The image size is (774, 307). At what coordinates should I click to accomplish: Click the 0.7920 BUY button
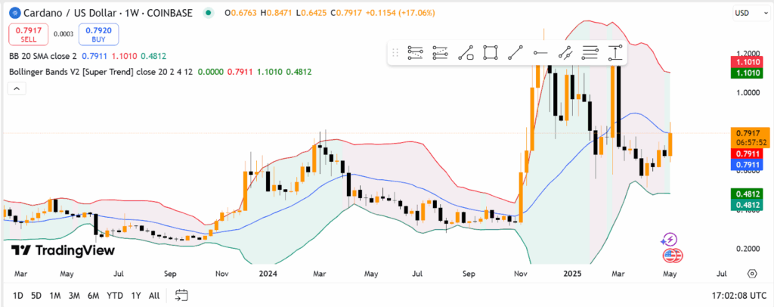[98, 34]
